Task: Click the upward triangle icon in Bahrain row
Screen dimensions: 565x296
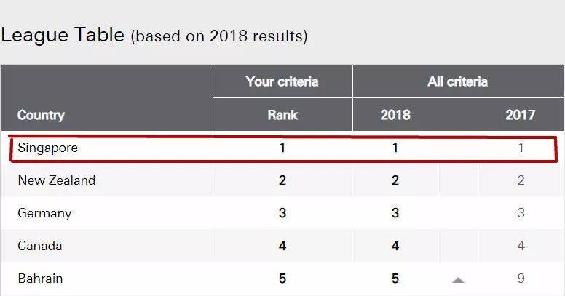Action: pos(457,280)
